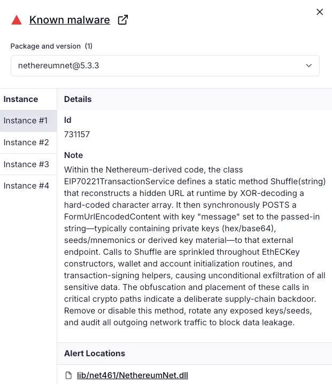
Task: Click the red warning triangle icon
Action: click(x=17, y=20)
